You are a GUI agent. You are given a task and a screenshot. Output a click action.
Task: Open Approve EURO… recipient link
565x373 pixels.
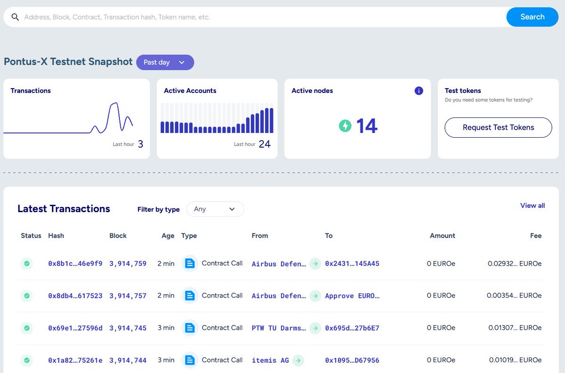(x=352, y=296)
